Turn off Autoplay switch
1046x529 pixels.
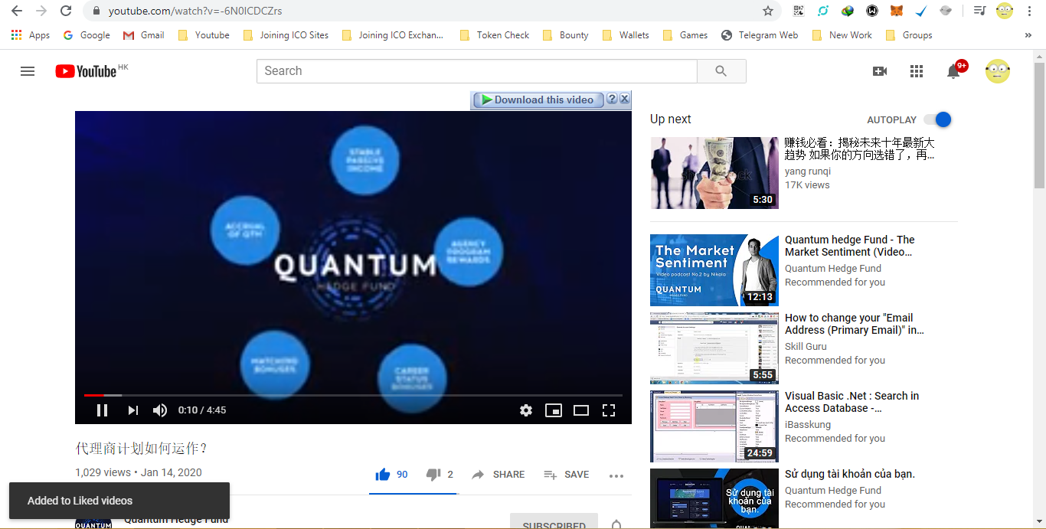click(937, 119)
